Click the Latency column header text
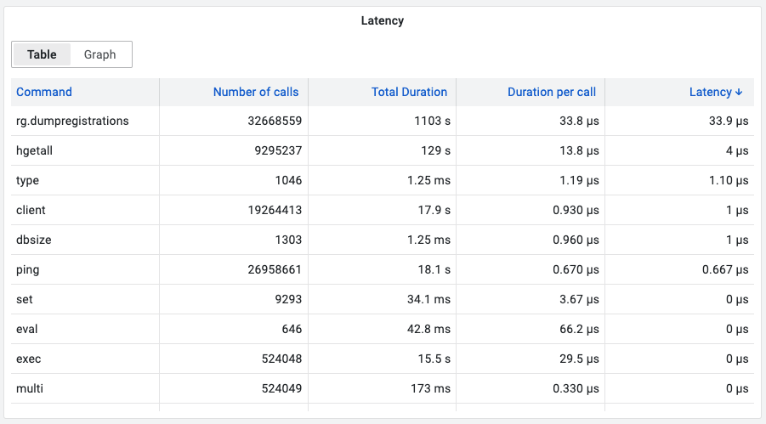The height and width of the screenshot is (424, 766). [710, 92]
